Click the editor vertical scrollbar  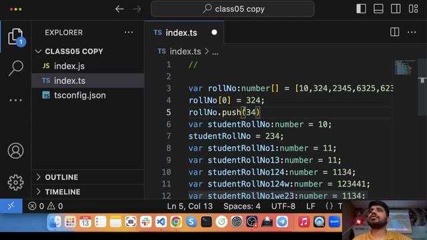tap(422, 87)
